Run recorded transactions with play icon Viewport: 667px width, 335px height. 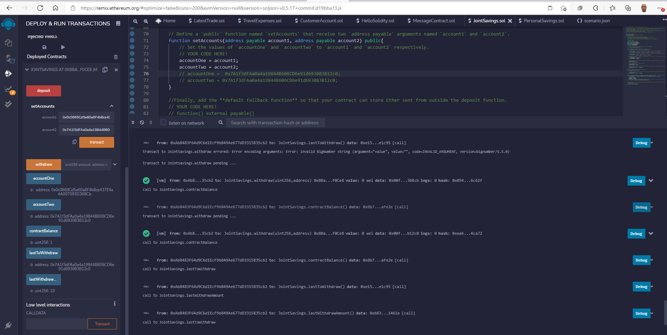click(x=62, y=47)
